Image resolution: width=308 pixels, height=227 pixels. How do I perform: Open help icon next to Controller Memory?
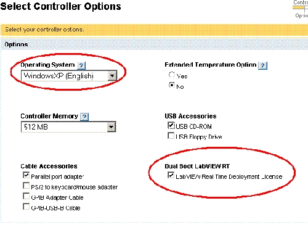point(84,117)
